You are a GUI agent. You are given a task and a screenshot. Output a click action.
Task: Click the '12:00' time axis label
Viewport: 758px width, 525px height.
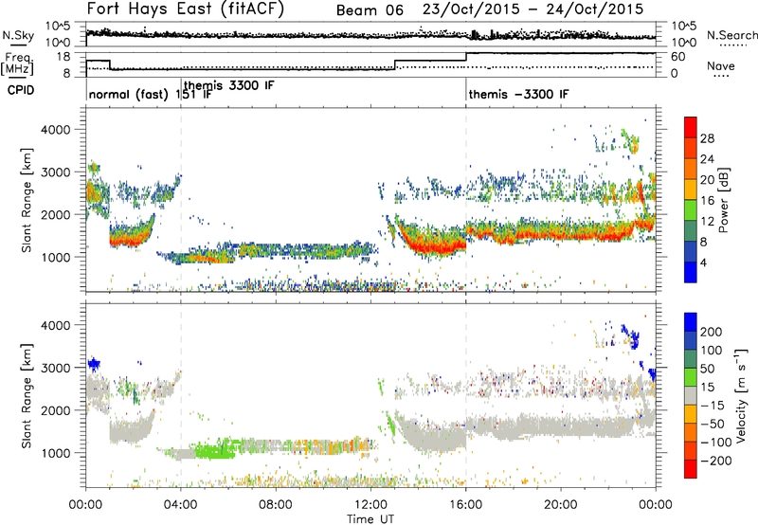click(370, 504)
